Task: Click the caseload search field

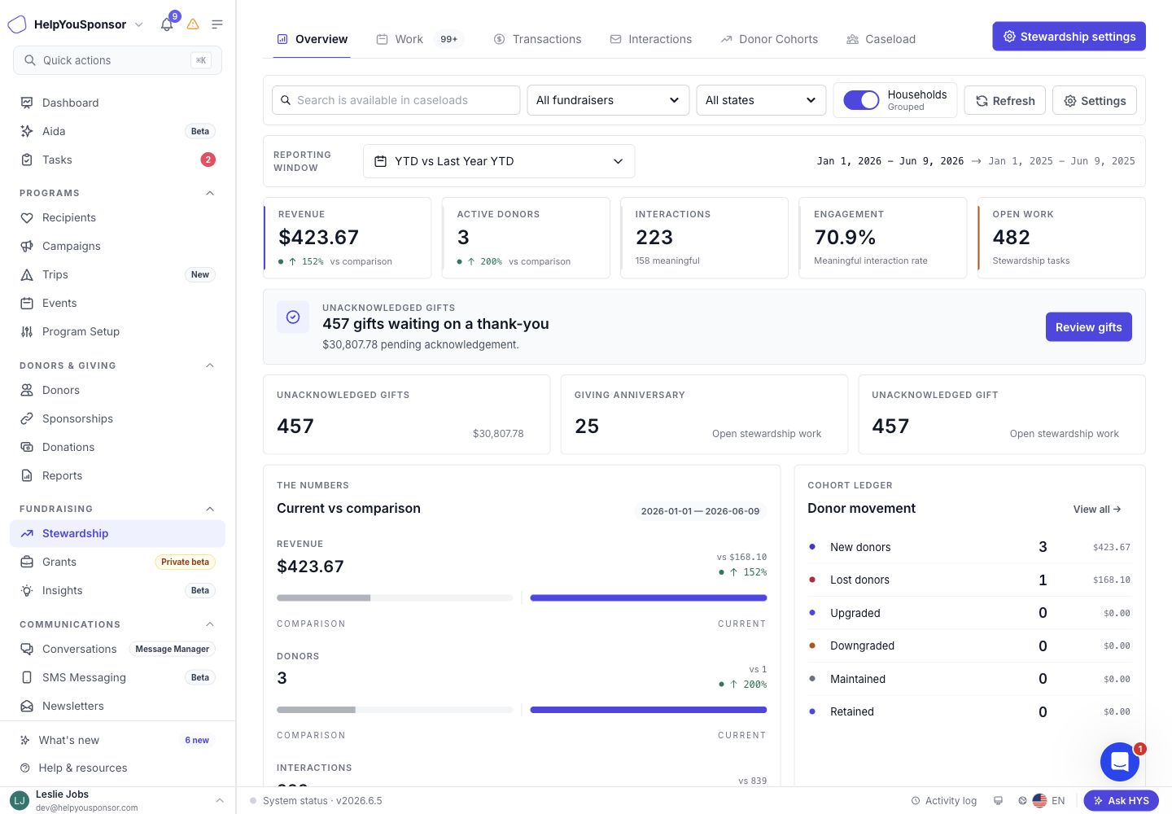Action: point(396,100)
